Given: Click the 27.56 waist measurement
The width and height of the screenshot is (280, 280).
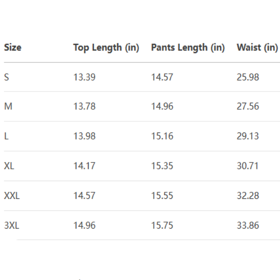Looking at the screenshot, I should [x=247, y=106].
